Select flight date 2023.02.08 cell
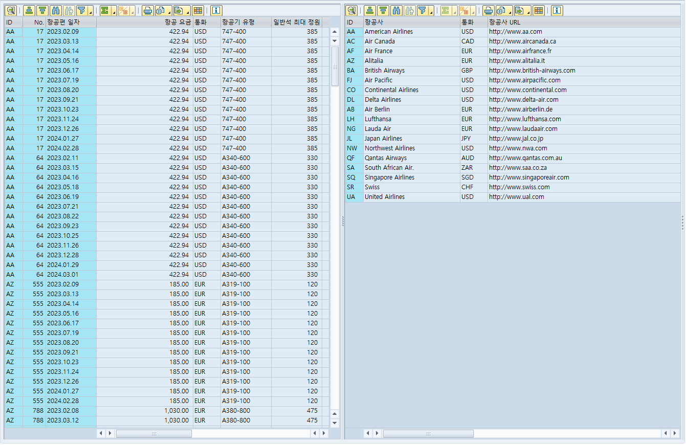This screenshot has width=686, height=445. (71, 411)
